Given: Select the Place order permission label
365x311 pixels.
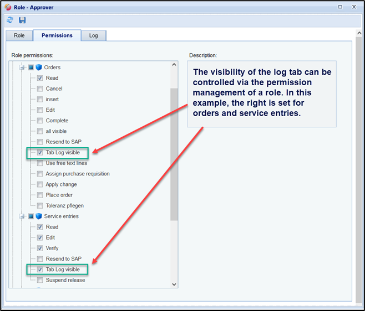Looking at the screenshot, I should [x=59, y=195].
